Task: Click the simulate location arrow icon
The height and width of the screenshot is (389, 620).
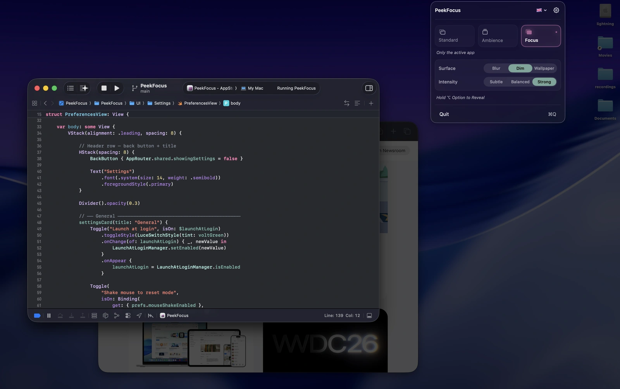Action: [x=139, y=316]
